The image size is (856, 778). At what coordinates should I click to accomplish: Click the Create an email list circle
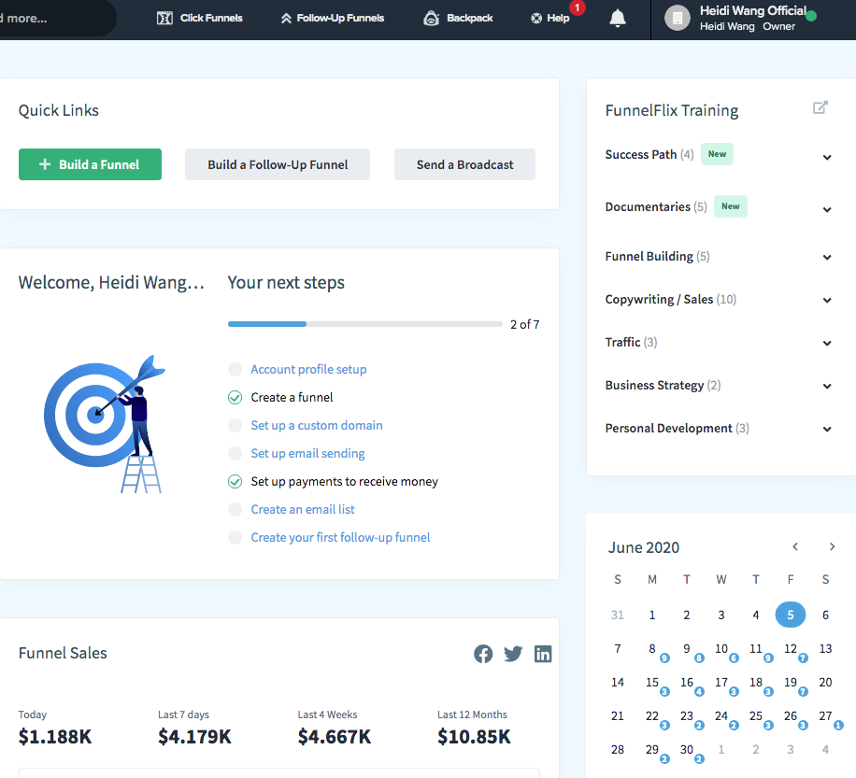pos(235,510)
